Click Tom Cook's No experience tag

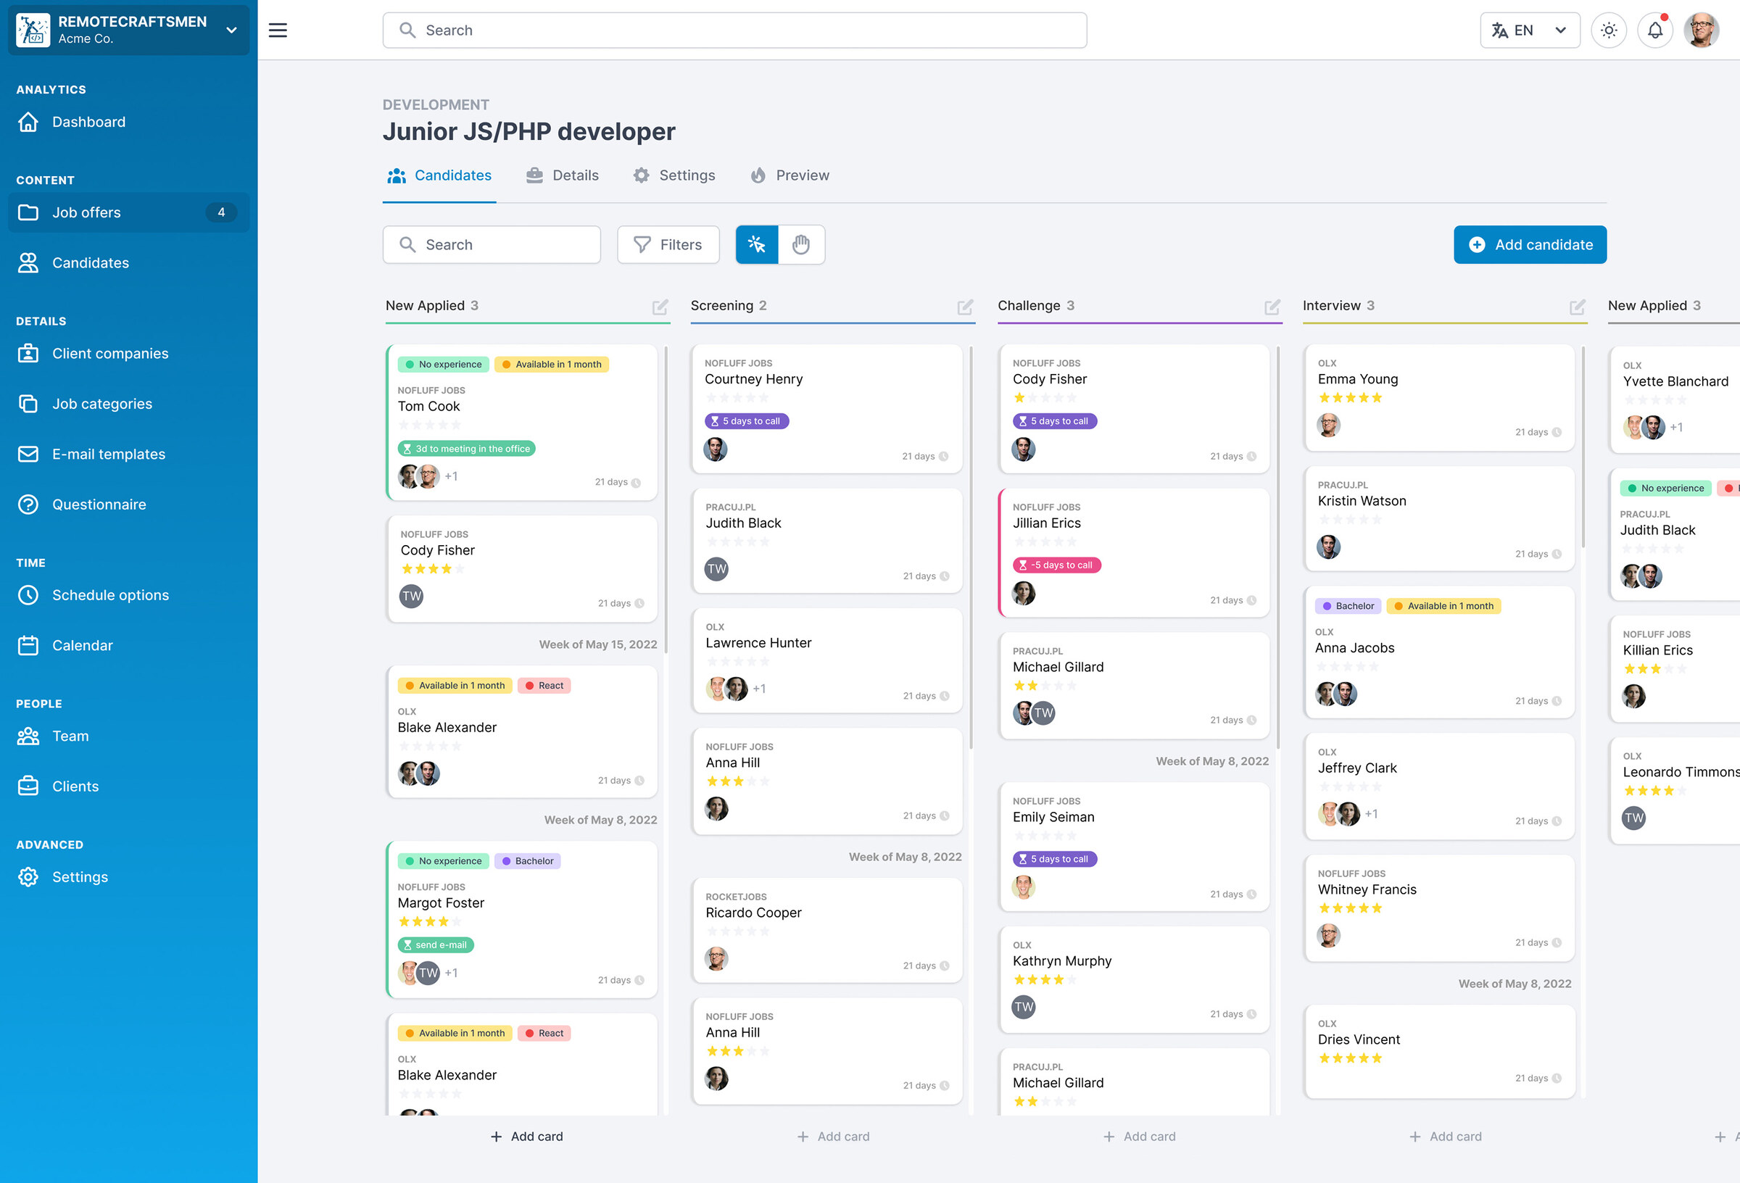(x=443, y=365)
